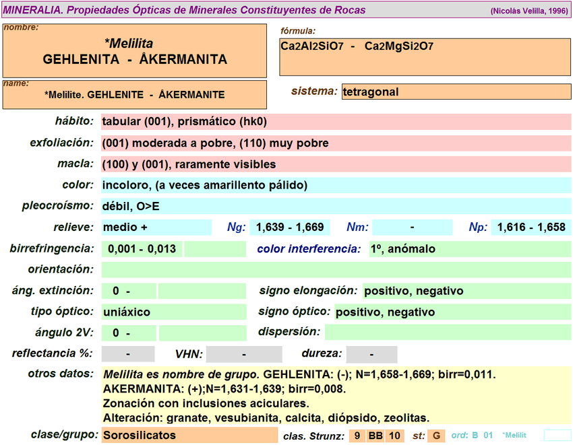
Task: Click the empty dispersión field
Action: pos(448,332)
